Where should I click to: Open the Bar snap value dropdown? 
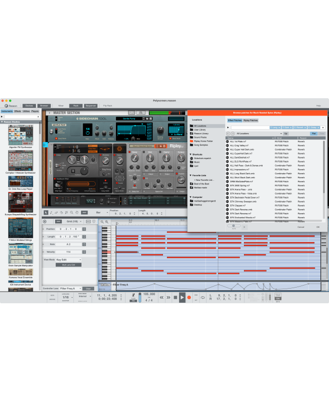coord(102,213)
